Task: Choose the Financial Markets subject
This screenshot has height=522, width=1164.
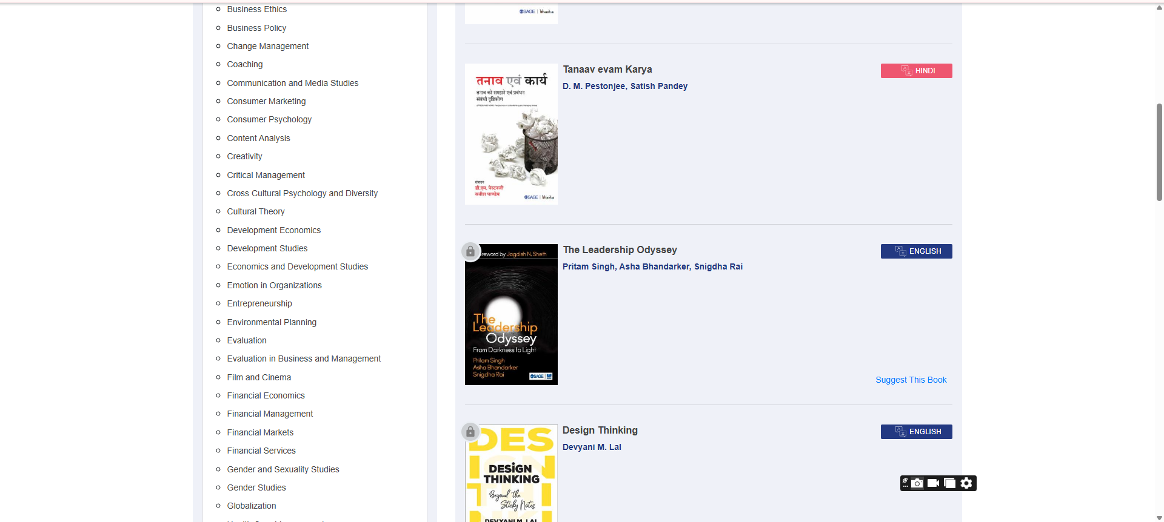Action: (260, 432)
